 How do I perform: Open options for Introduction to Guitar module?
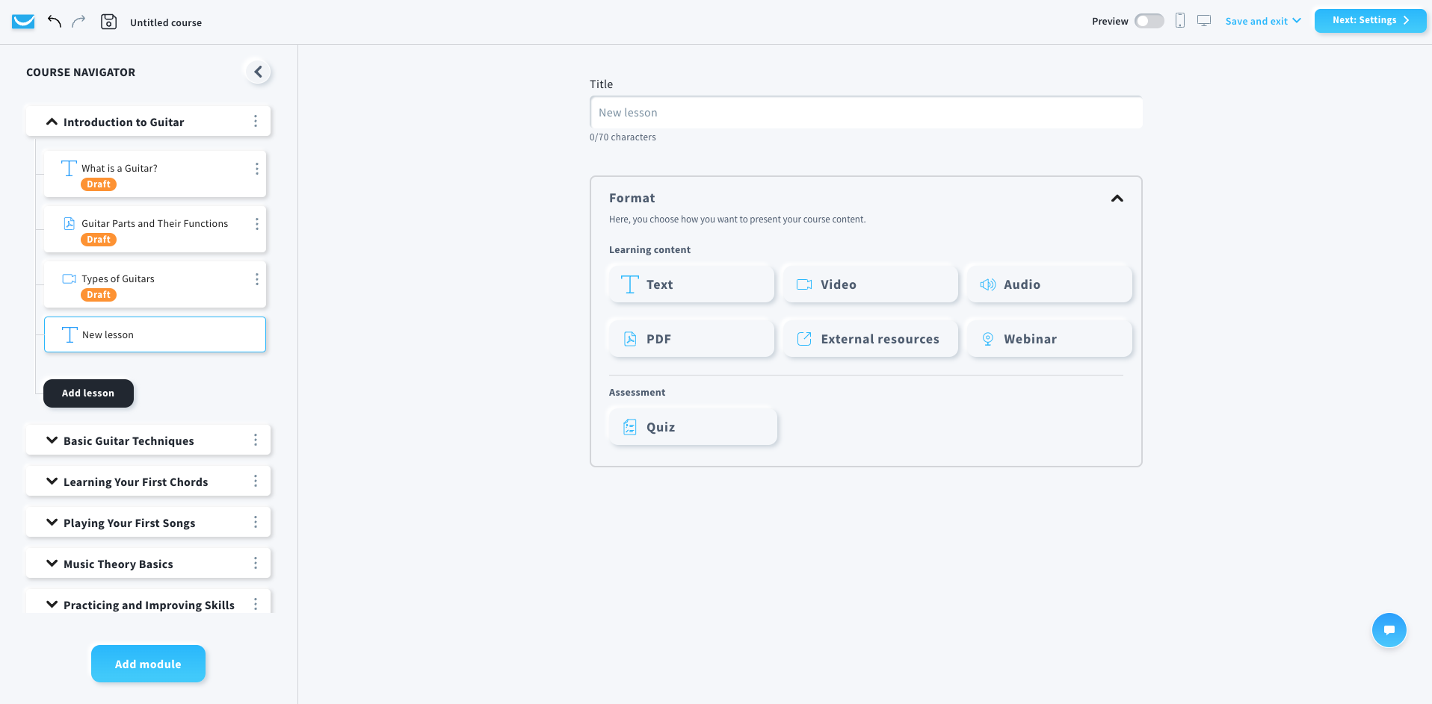256,122
